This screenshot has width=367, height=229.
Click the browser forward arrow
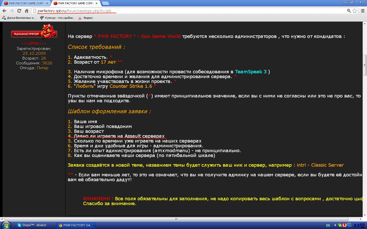coord(12,11)
